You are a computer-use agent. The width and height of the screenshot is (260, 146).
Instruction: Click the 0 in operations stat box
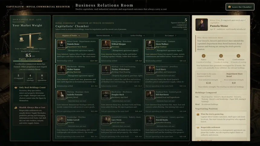tap(42, 78)
